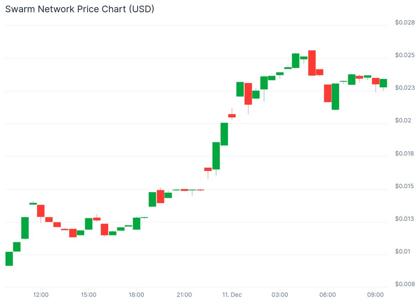Click the 03:00 time axis label
This screenshot has height=306, width=419.
[280, 295]
